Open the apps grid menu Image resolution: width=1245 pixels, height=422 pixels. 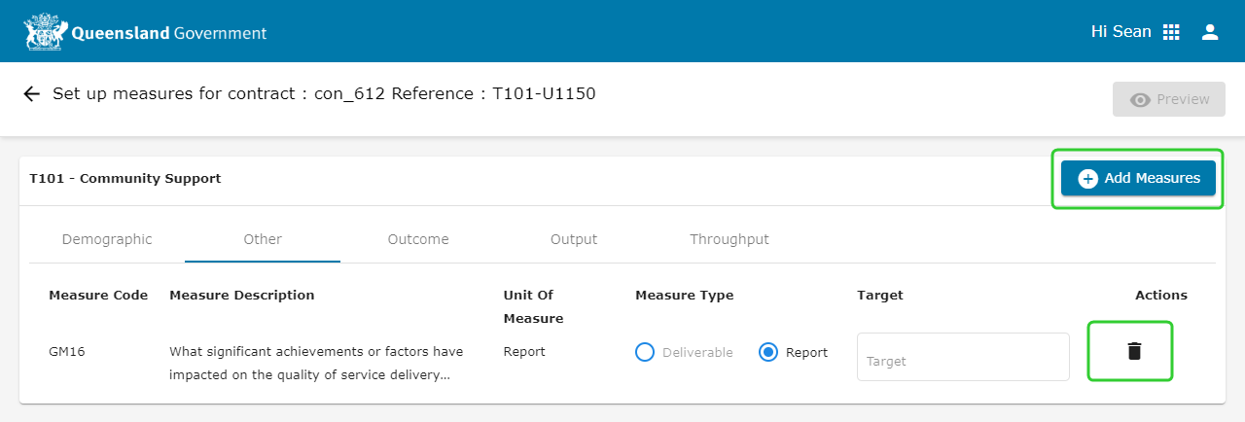[x=1171, y=32]
